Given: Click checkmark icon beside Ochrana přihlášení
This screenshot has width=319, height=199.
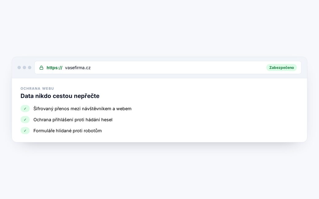Looking at the screenshot, I should click(25, 120).
